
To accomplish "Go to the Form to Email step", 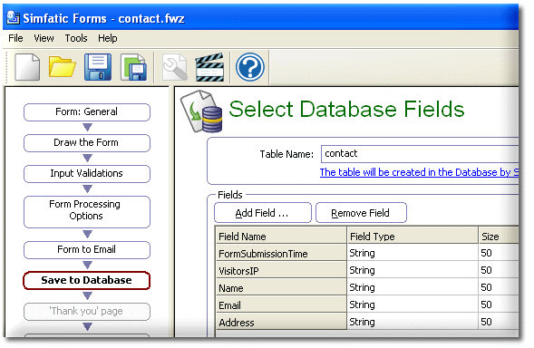I will coord(87,250).
